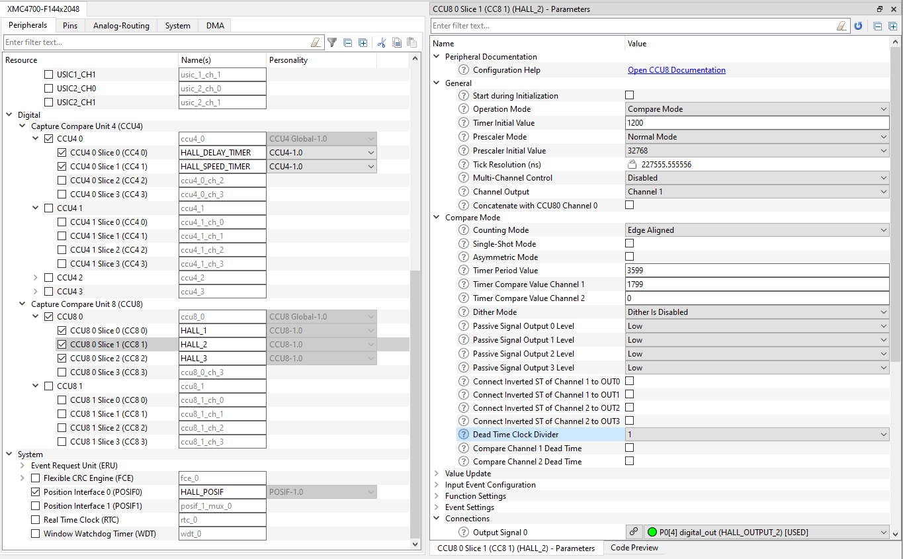Click the lock icon beside Tick Resolution value
This screenshot has width=903, height=559.
(632, 164)
